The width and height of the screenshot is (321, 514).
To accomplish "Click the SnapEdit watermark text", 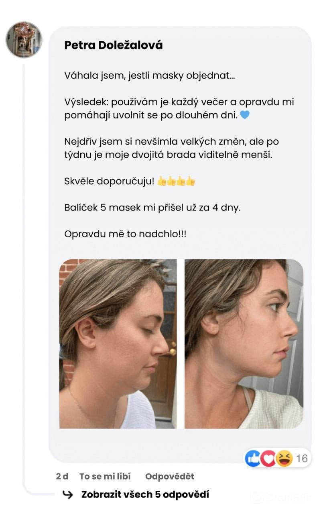I will tap(287, 497).
